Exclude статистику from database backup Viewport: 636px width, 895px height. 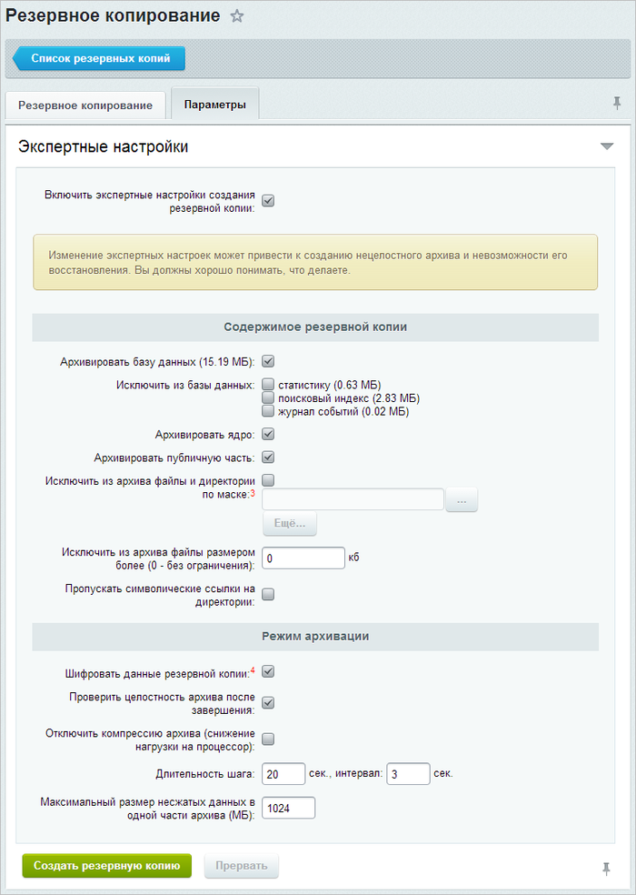[x=268, y=384]
